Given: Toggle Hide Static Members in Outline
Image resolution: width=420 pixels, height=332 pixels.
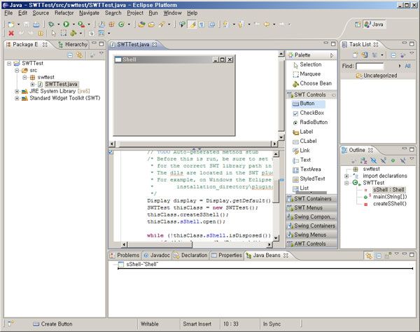Looking at the screenshot, I should [384, 160].
